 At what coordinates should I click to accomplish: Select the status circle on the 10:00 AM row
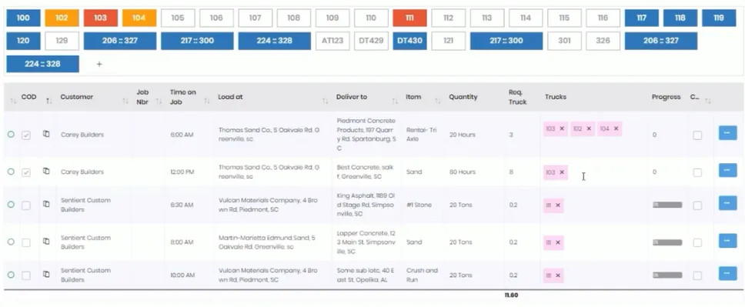(x=11, y=275)
